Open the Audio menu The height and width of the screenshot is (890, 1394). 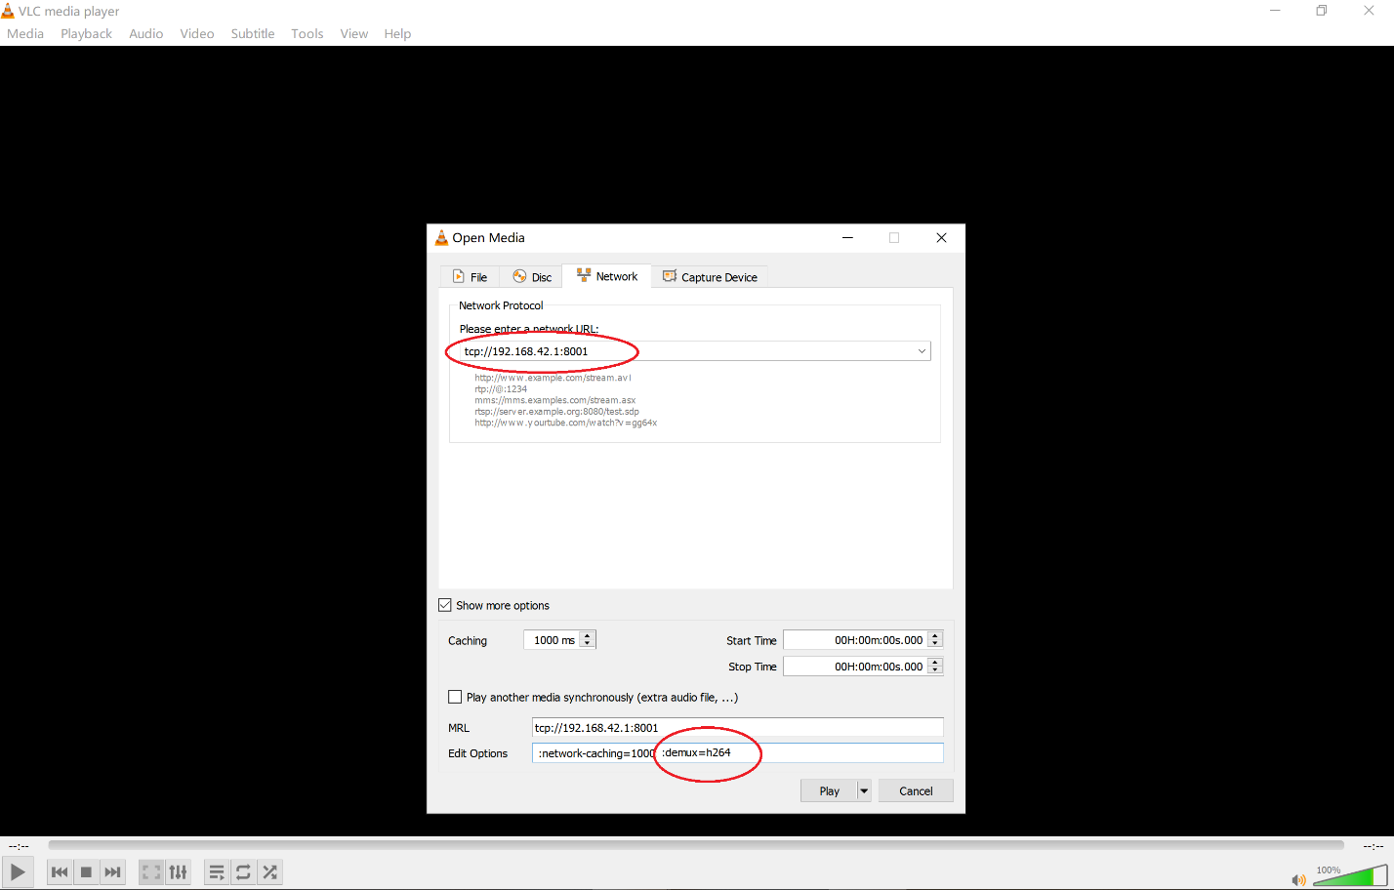point(145,33)
